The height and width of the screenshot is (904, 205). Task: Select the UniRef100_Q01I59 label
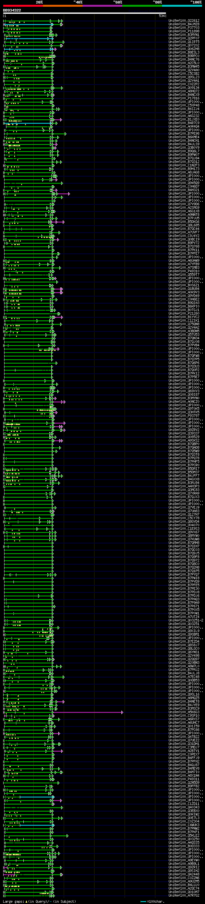point(184,726)
